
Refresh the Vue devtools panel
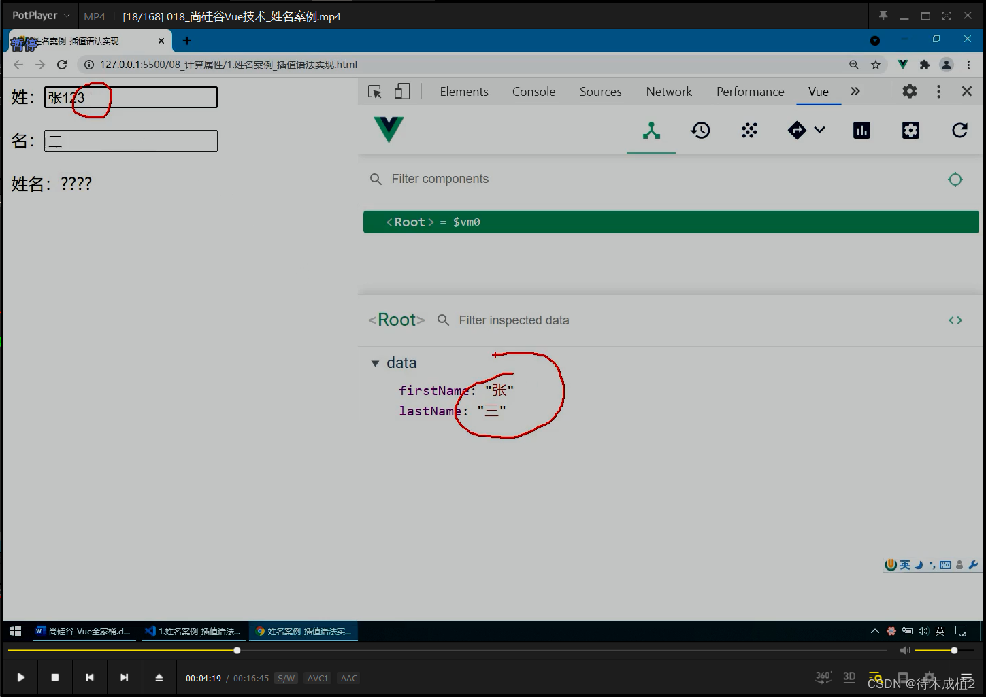tap(959, 131)
